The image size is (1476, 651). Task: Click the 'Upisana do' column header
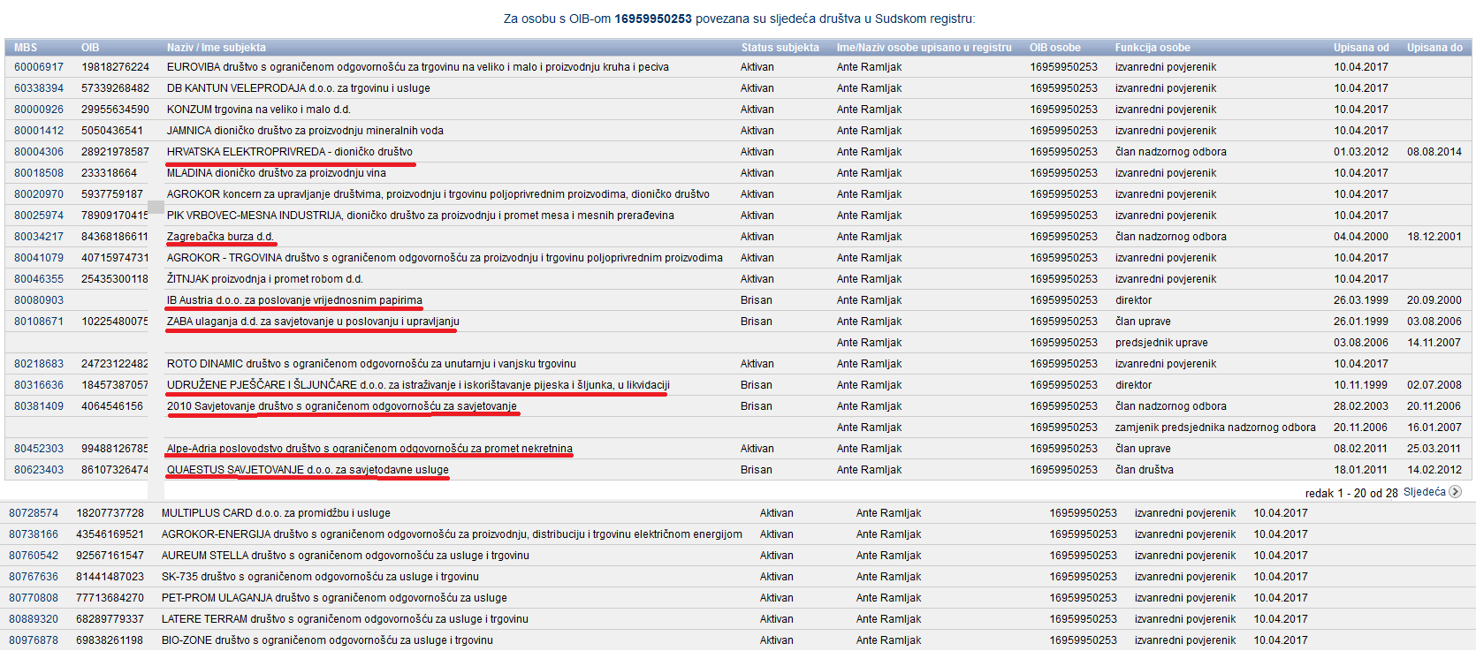tap(1434, 48)
